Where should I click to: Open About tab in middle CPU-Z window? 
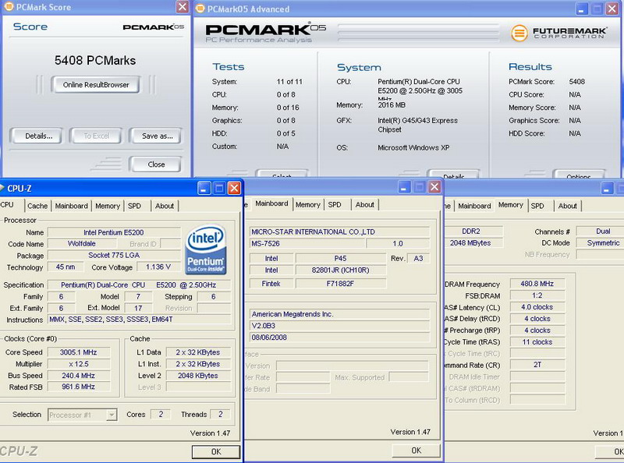click(x=364, y=204)
